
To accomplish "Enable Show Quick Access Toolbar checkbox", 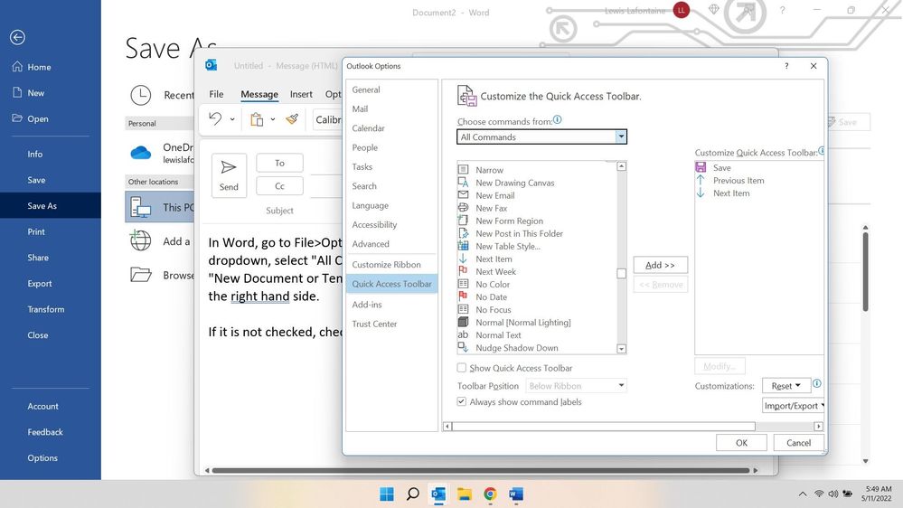I will [461, 368].
